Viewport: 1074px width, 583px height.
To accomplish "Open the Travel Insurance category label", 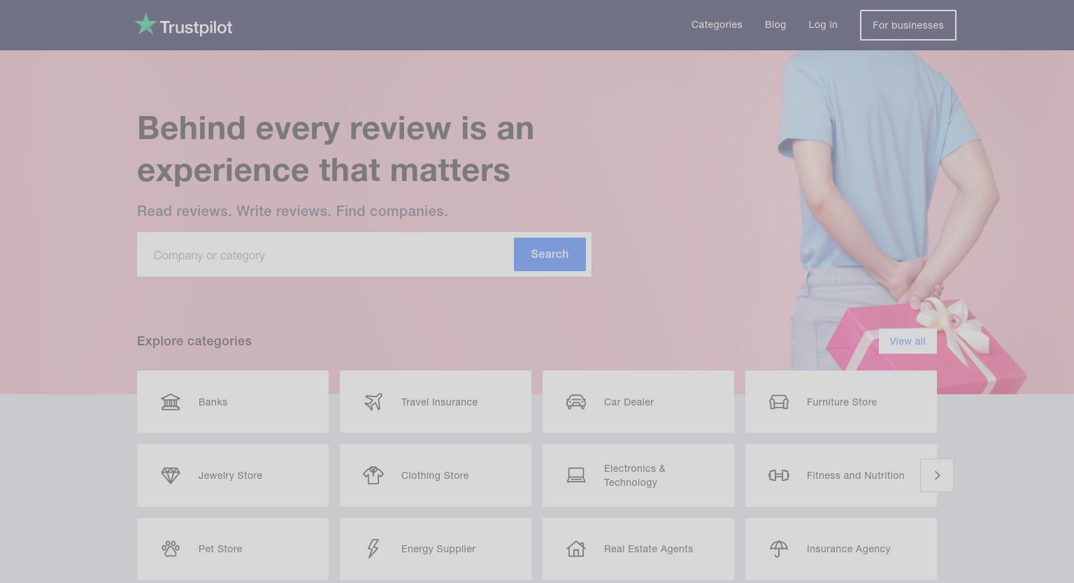I will (439, 402).
